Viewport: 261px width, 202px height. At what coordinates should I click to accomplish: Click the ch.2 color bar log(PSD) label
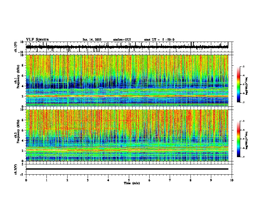(x=246, y=140)
